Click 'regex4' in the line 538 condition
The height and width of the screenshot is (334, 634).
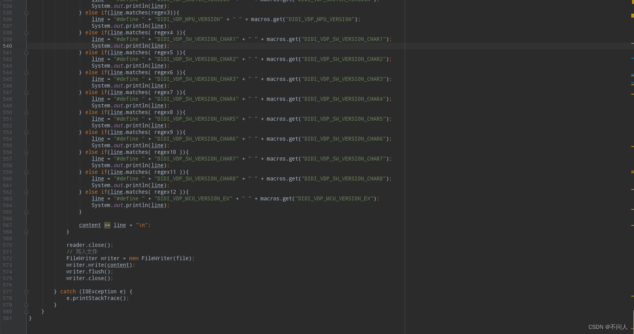pyautogui.click(x=164, y=33)
